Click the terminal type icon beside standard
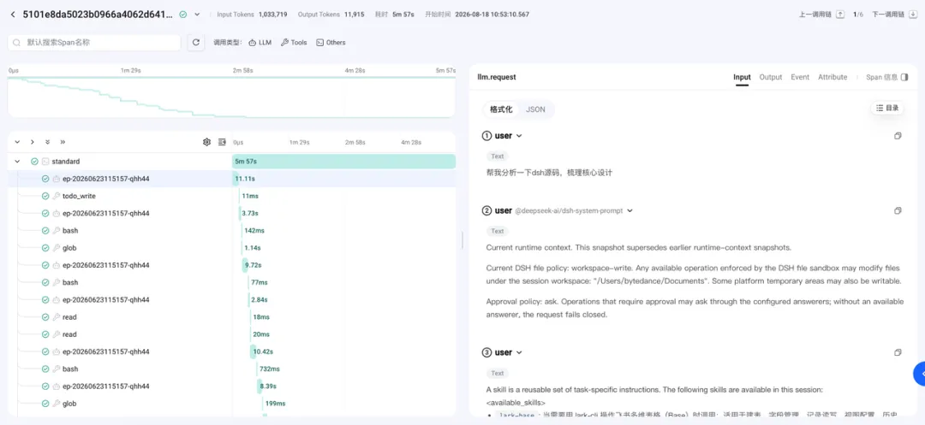Screen dimensions: 925x425 tap(45, 162)
